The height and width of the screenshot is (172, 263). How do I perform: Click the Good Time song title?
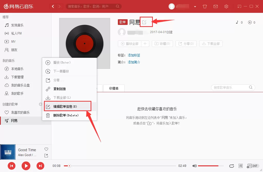click(x=27, y=150)
